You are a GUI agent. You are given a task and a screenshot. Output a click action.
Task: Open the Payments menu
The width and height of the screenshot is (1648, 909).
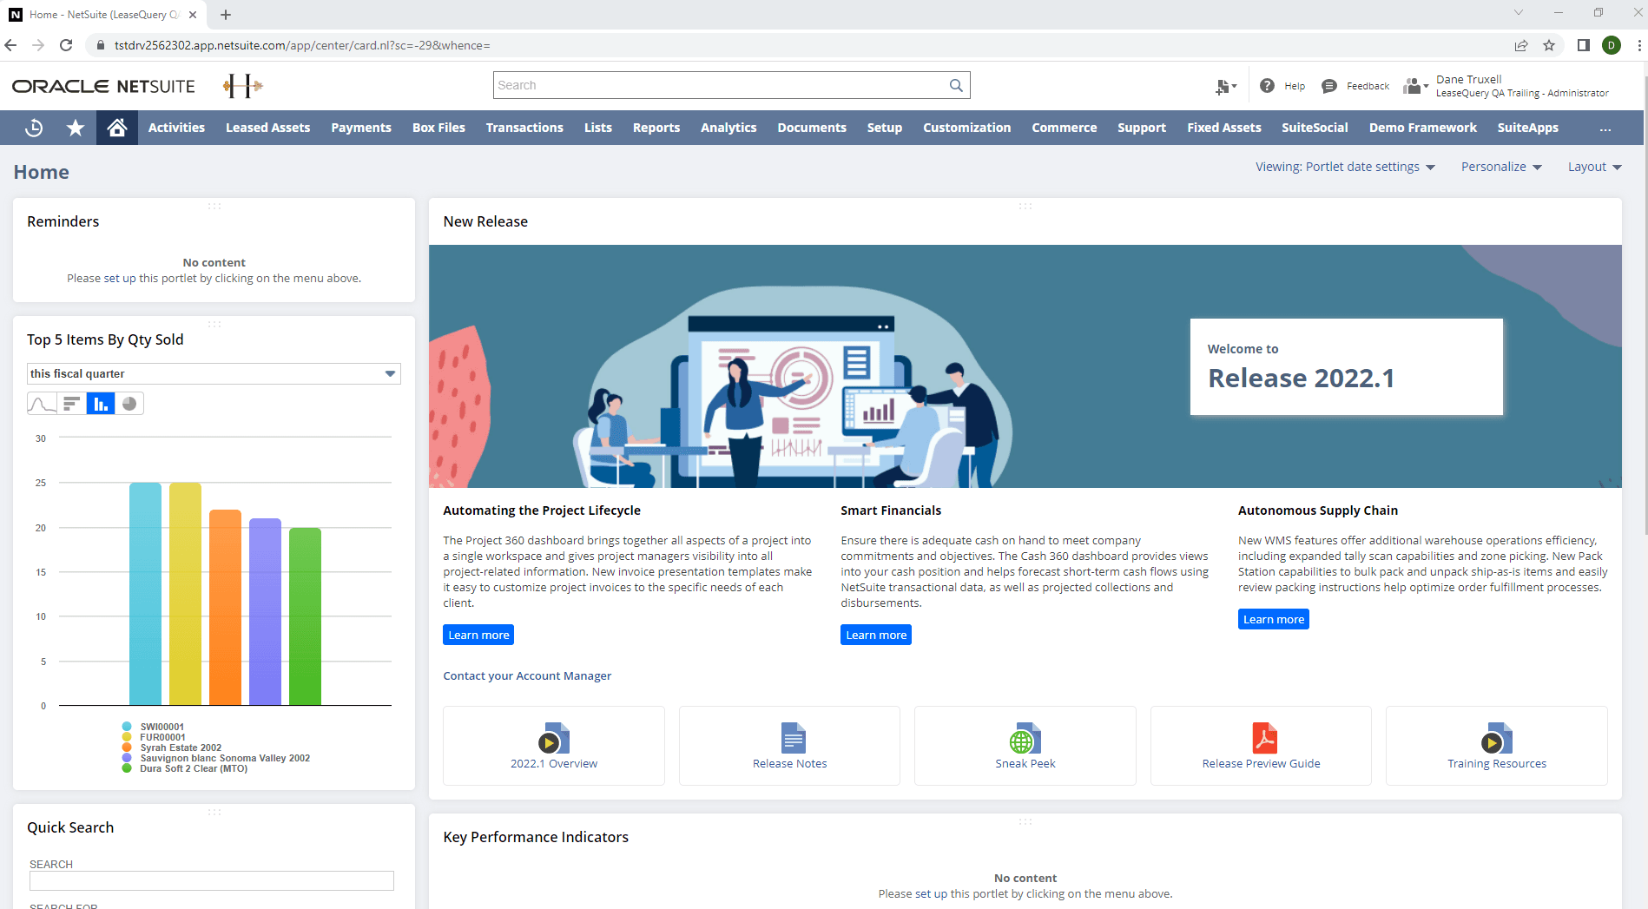(x=361, y=128)
